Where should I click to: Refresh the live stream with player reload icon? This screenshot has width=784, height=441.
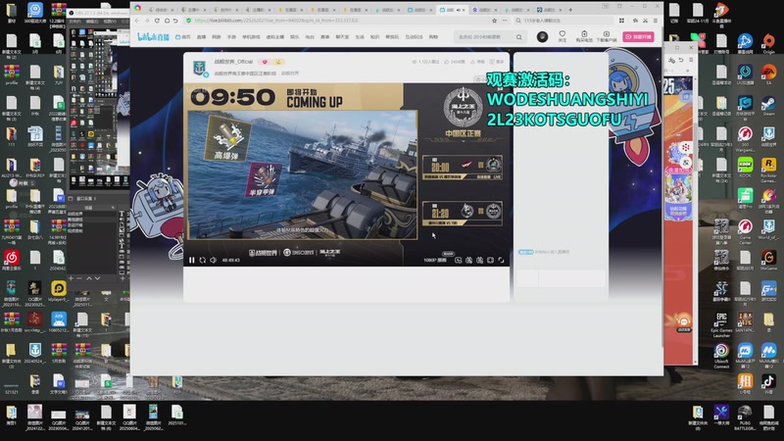pyautogui.click(x=203, y=260)
